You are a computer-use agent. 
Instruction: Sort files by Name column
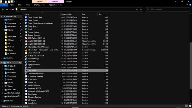point(42,14)
